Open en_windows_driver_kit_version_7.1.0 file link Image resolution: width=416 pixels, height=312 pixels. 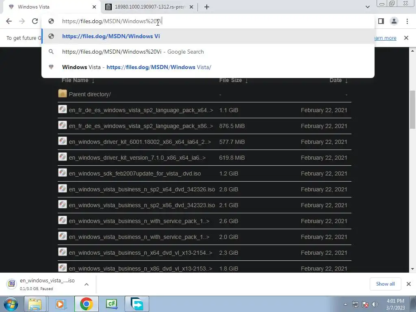point(137,158)
